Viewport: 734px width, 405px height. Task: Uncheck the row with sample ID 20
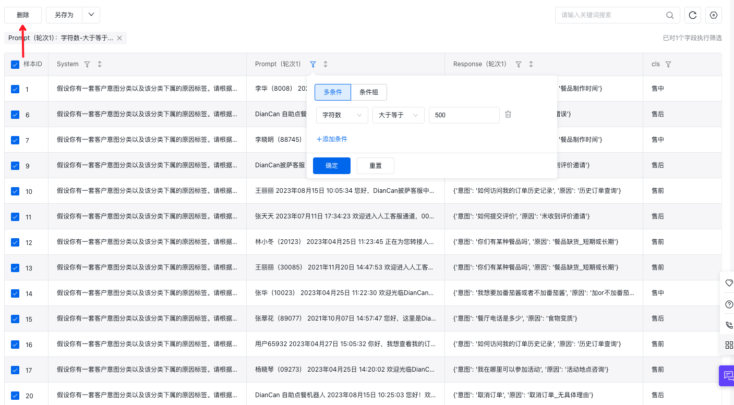click(15, 396)
